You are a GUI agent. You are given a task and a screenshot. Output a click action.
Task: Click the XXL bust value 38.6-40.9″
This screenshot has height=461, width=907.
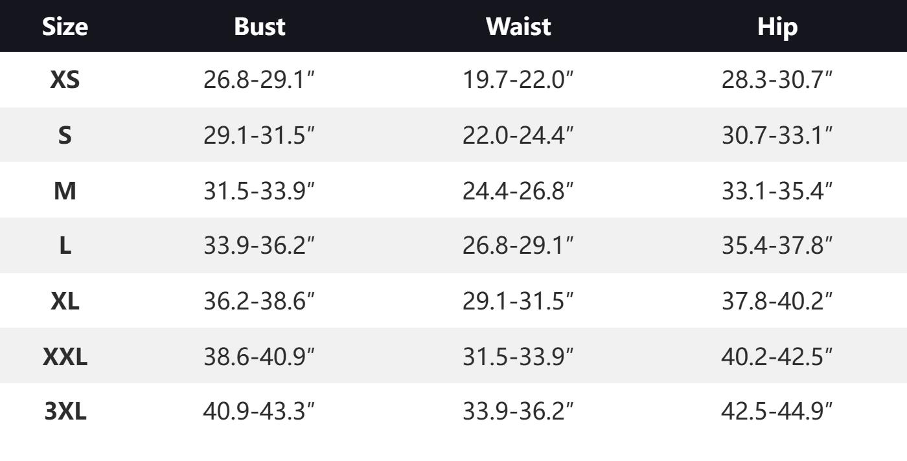pyautogui.click(x=259, y=357)
